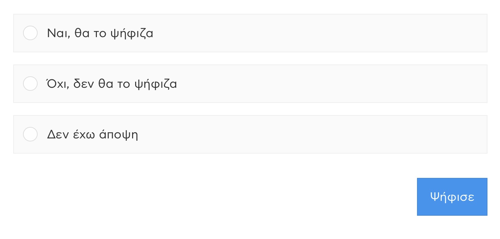500x239 pixels.
Task: Choose the second poll option row
Action: [250, 84]
